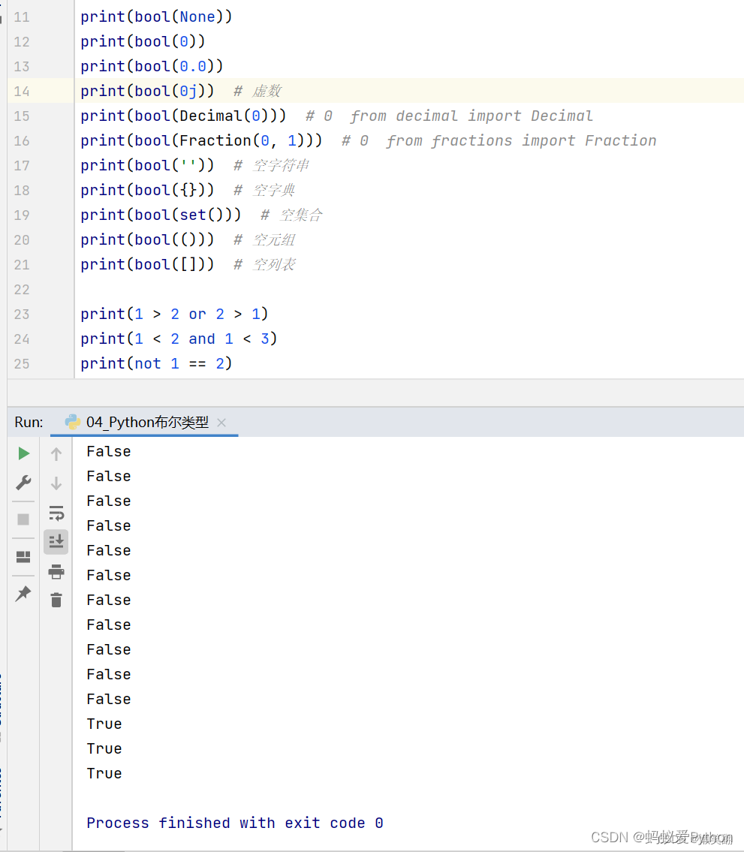The height and width of the screenshot is (852, 744).
Task: Click the Restore Layout icon
Action: pyautogui.click(x=23, y=556)
